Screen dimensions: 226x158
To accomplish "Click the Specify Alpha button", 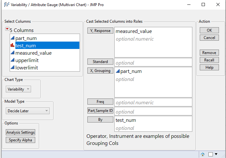I will (x=20, y=140).
